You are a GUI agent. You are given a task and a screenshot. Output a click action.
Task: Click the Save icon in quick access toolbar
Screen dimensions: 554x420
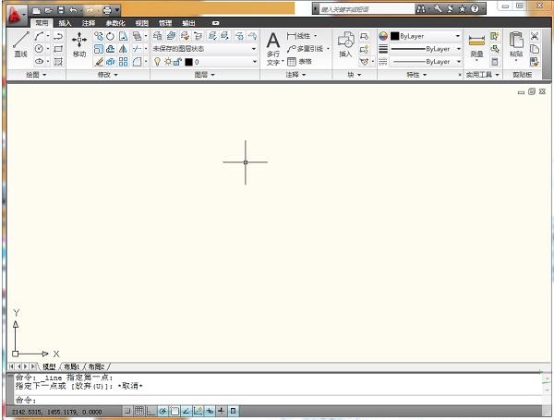pos(60,9)
